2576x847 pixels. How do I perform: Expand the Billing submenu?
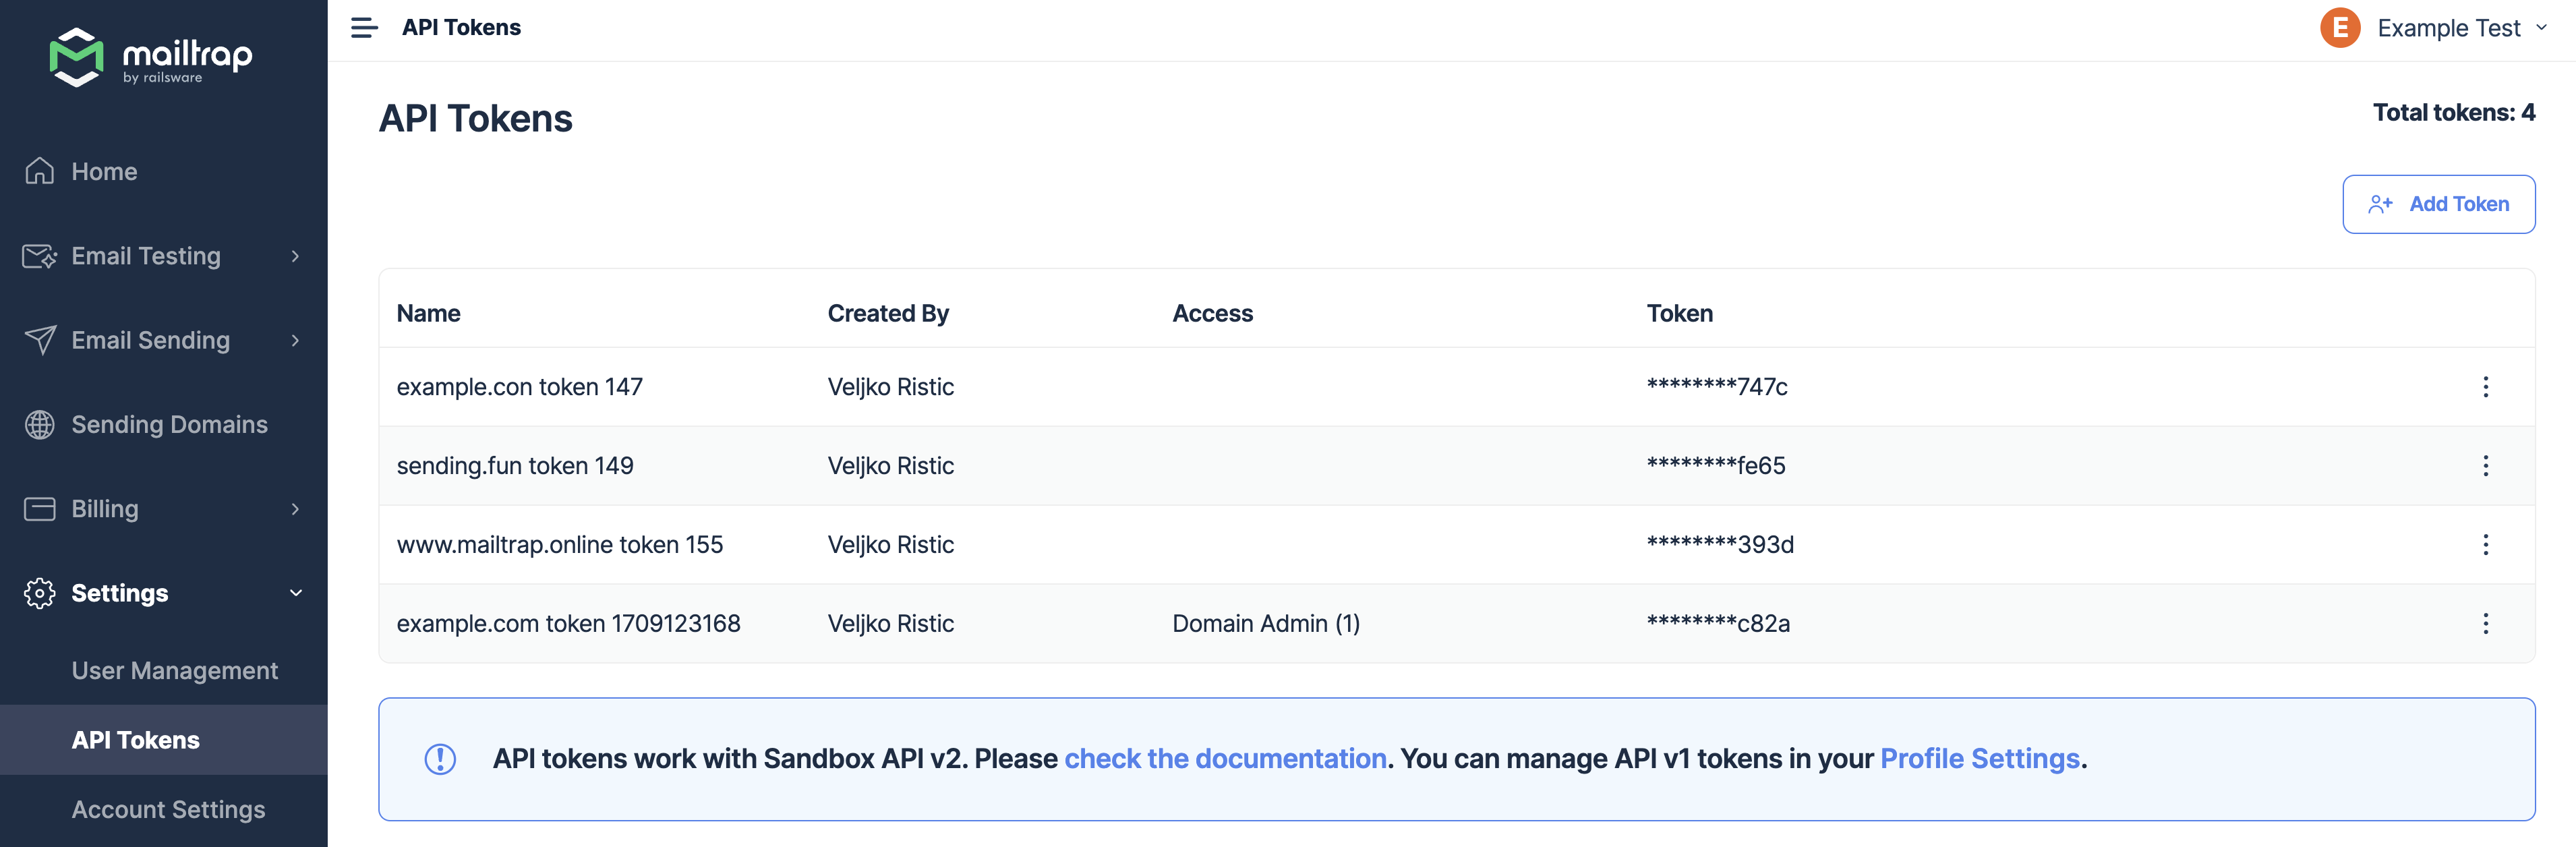pyautogui.click(x=295, y=509)
